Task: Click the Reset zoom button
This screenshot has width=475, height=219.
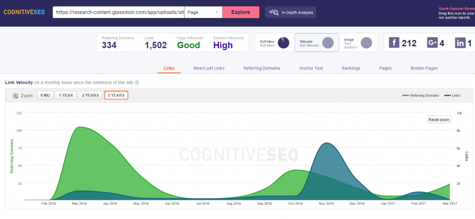Action: pyautogui.click(x=439, y=119)
